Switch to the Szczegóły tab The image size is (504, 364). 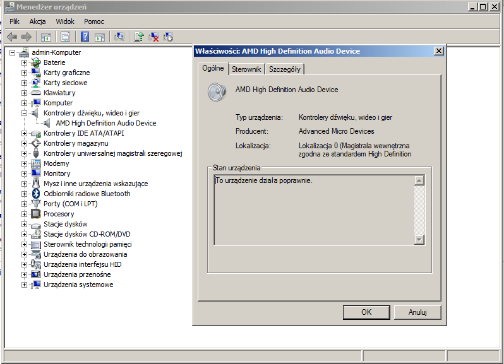pos(285,69)
